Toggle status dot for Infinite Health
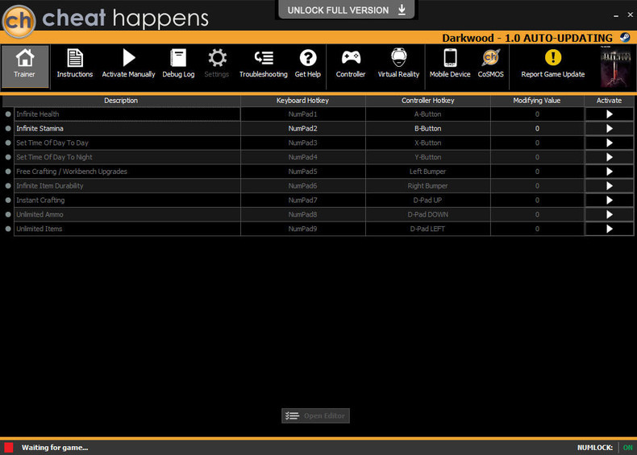 click(x=8, y=114)
